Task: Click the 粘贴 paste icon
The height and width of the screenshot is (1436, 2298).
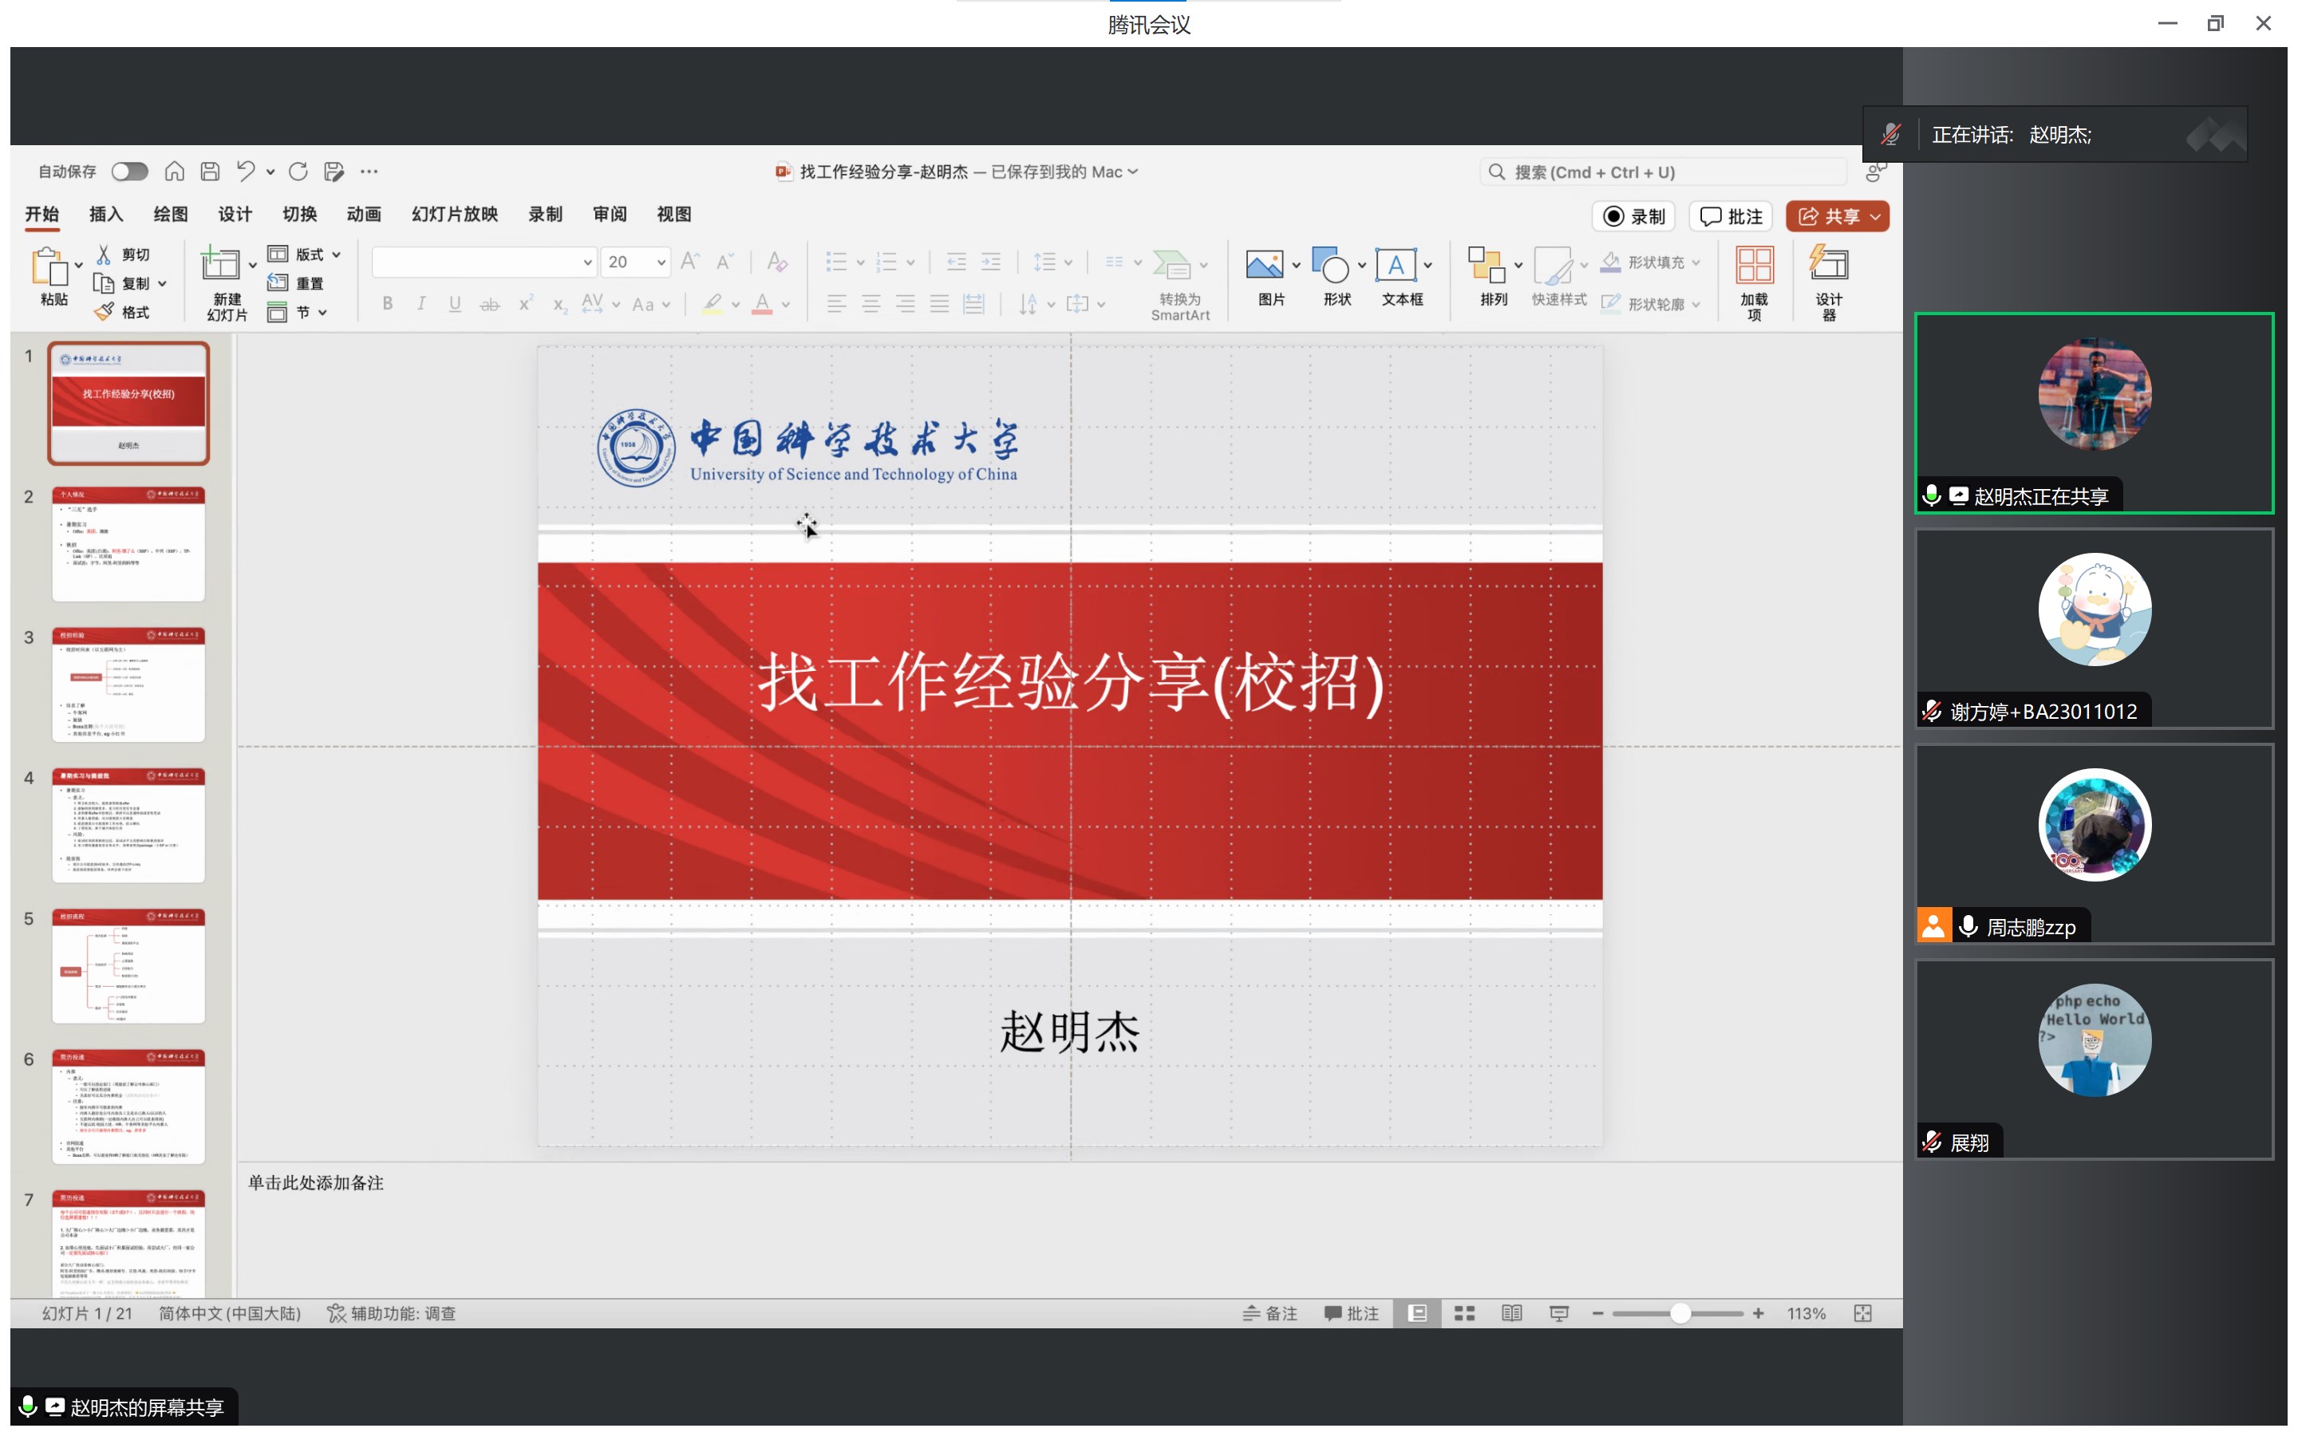Action: tap(49, 266)
